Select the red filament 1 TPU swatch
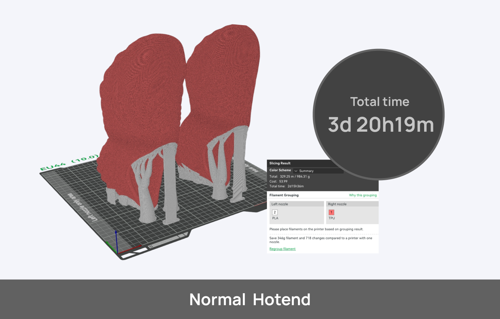 (x=331, y=212)
